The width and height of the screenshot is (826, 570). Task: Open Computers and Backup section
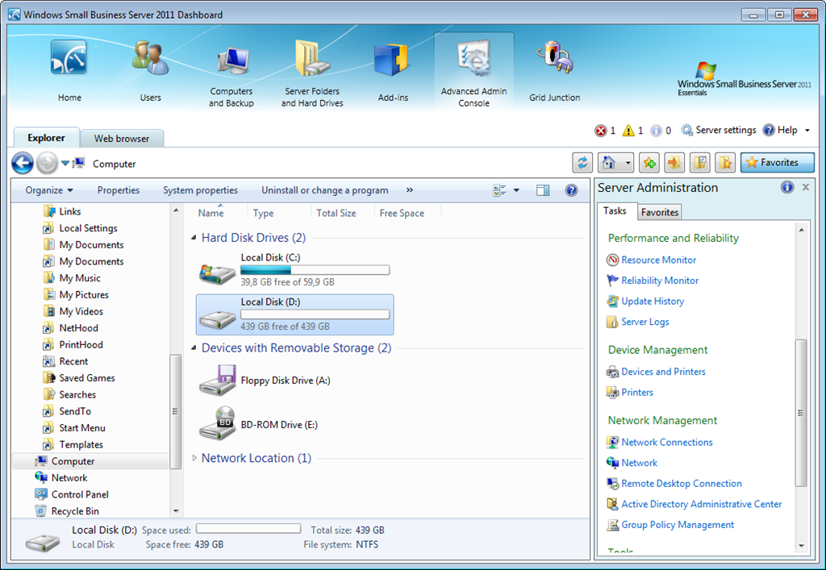pyautogui.click(x=232, y=75)
